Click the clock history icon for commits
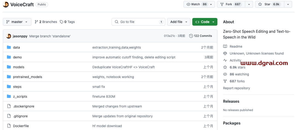295x130 pixels. [191, 36]
